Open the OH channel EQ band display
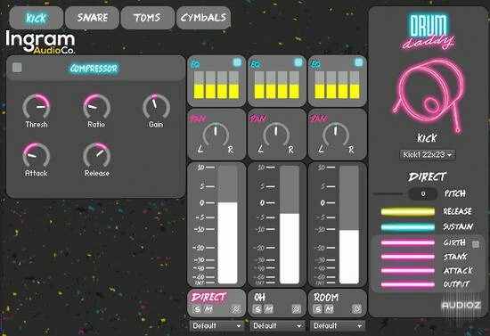 pos(277,85)
